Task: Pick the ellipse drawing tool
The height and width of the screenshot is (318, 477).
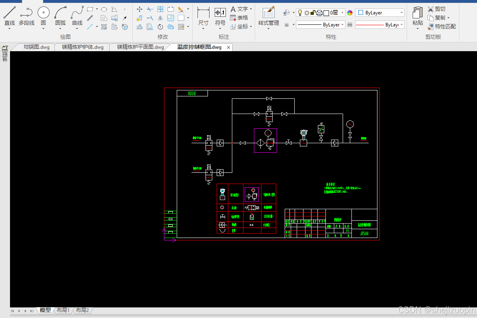Action: (x=104, y=9)
